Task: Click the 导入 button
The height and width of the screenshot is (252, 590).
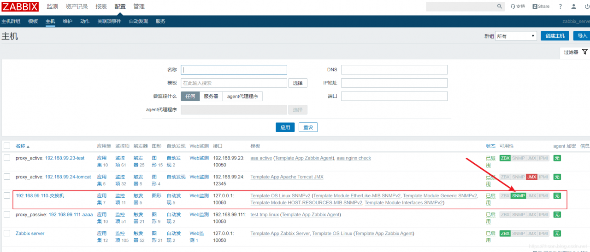Action: (x=583, y=36)
